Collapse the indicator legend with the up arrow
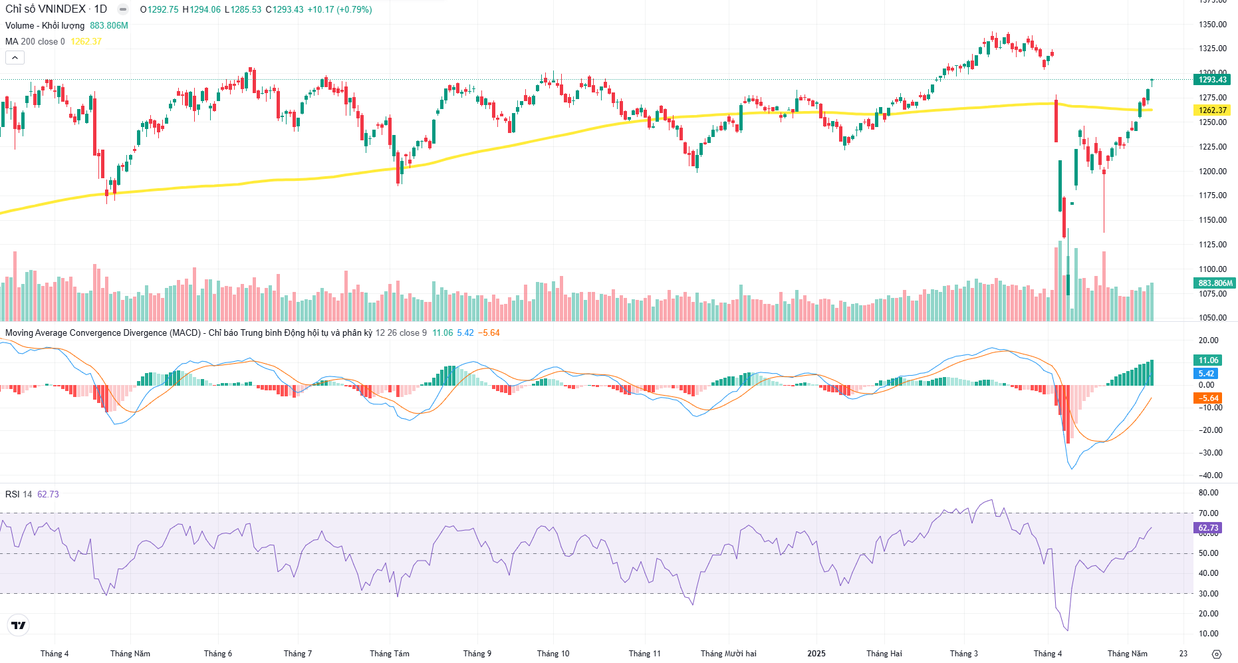This screenshot has height=663, width=1238. pyautogui.click(x=15, y=58)
